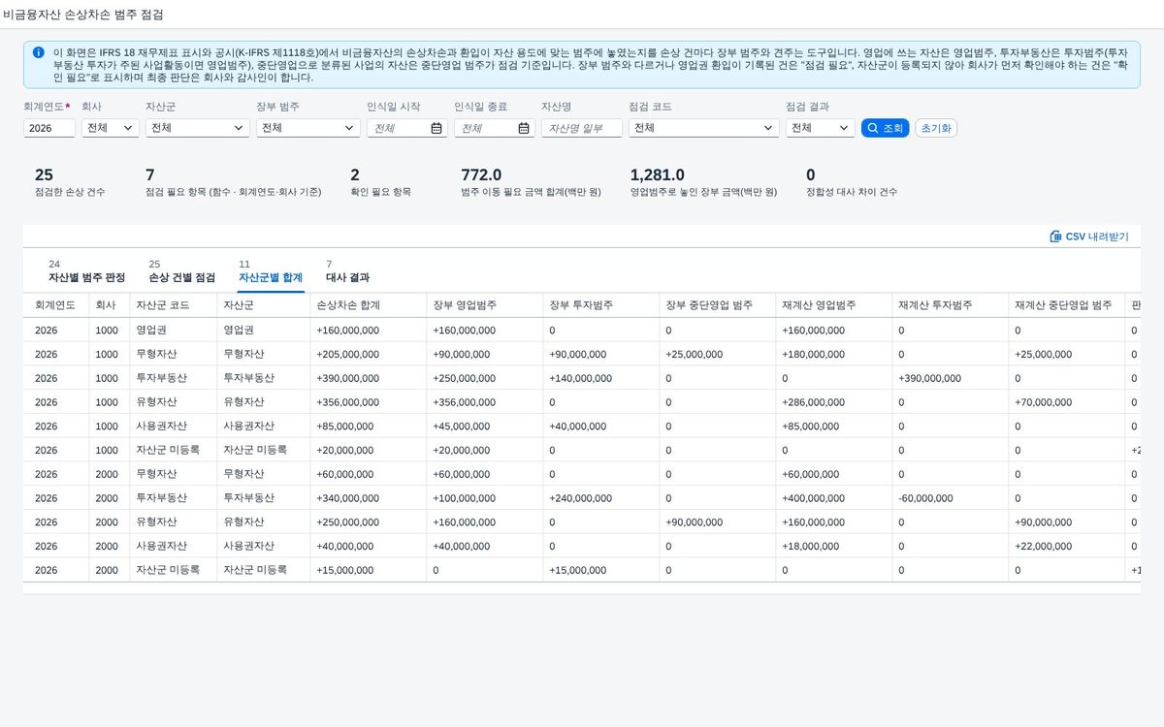
Task: Click the 재계산 영업범주 column header
Action: click(x=834, y=305)
